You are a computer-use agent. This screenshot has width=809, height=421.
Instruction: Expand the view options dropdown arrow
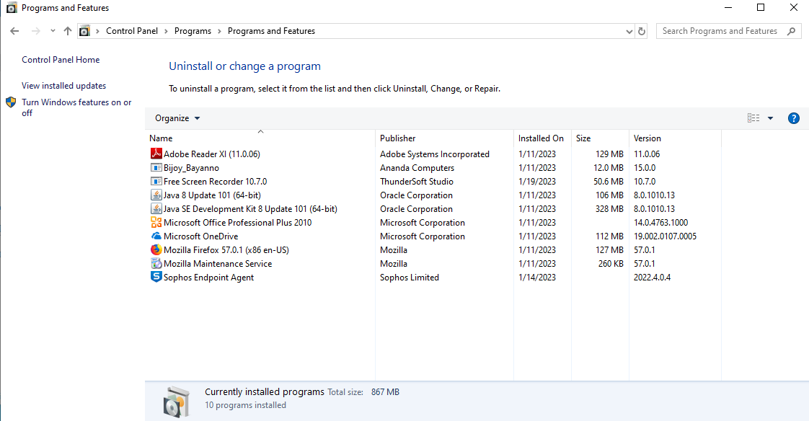(x=770, y=118)
